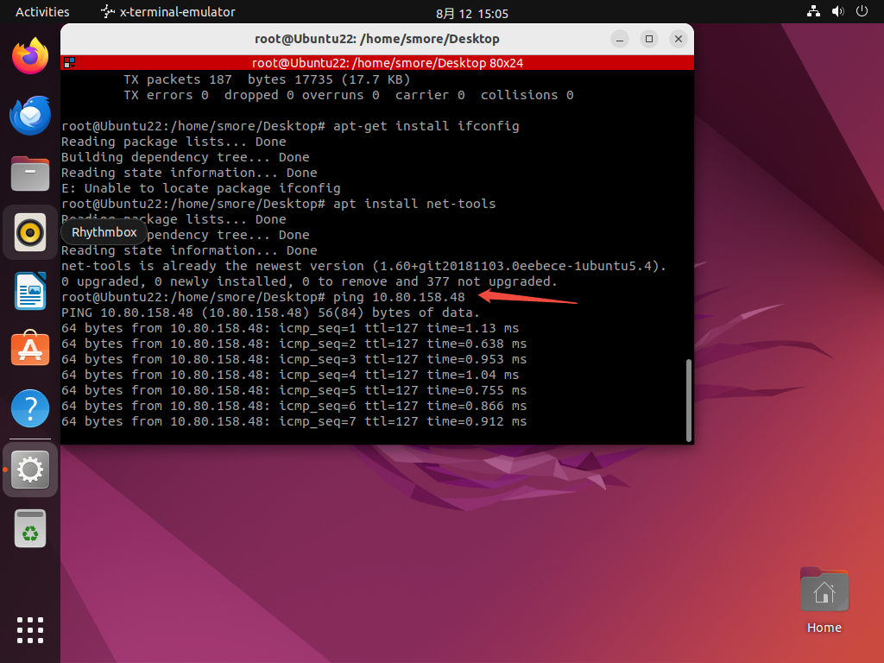
Task: Click the terminal vertical scrollbar
Action: 688,401
